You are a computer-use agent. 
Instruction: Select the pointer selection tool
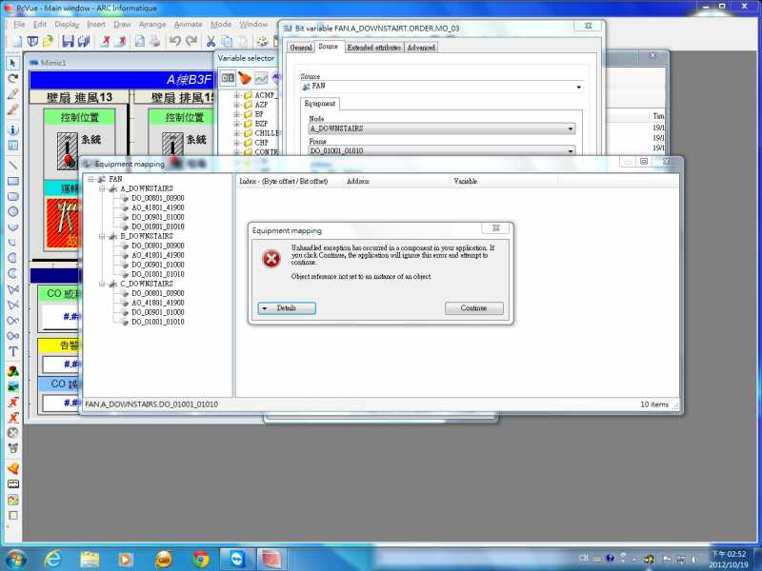(13, 63)
